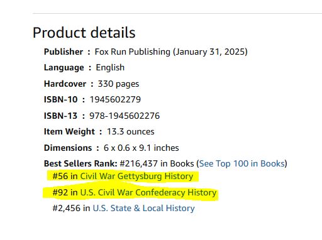322x240 pixels.
Task: Click the Publisher label
Action: click(x=64, y=52)
